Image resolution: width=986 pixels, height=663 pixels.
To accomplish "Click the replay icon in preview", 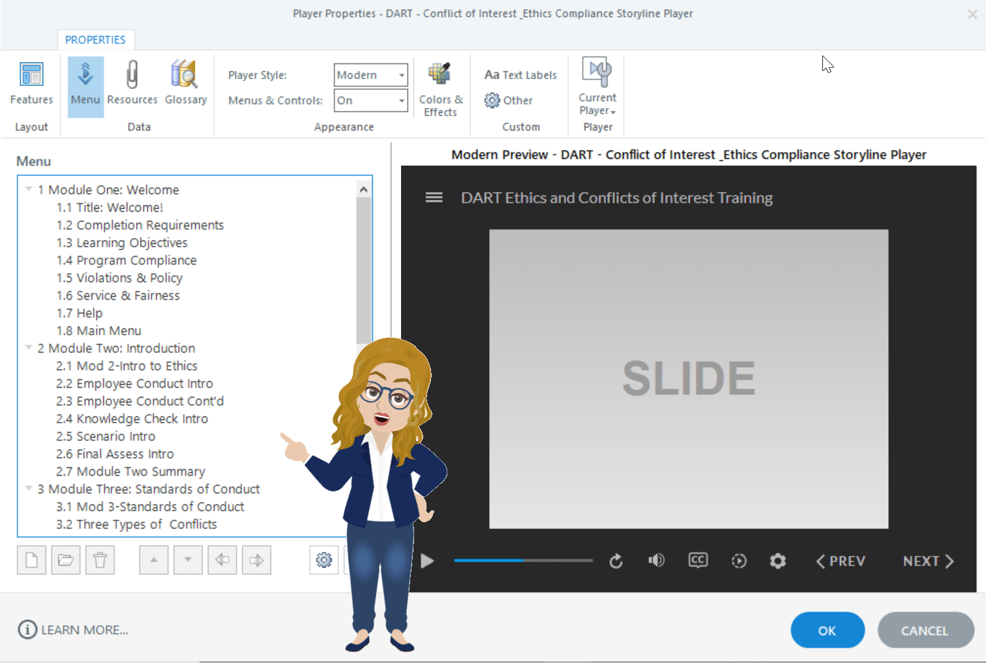I will (x=616, y=561).
